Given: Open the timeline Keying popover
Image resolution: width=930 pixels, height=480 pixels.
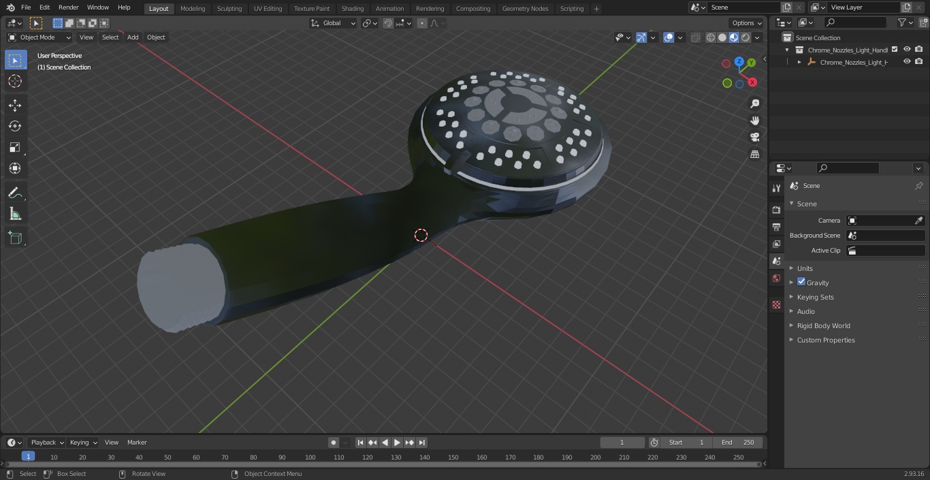Looking at the screenshot, I should 83,443.
